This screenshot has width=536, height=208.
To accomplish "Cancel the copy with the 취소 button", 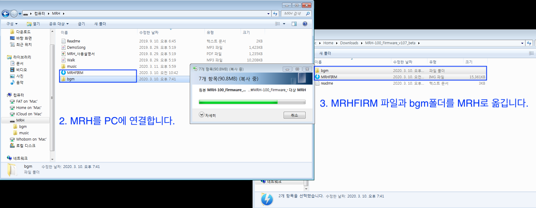I will click(x=294, y=115).
